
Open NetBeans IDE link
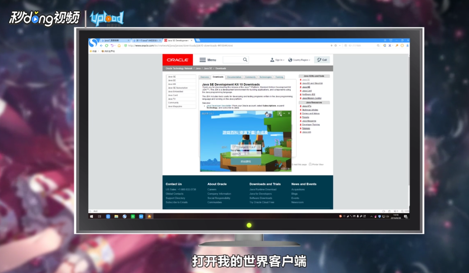[x=309, y=95]
